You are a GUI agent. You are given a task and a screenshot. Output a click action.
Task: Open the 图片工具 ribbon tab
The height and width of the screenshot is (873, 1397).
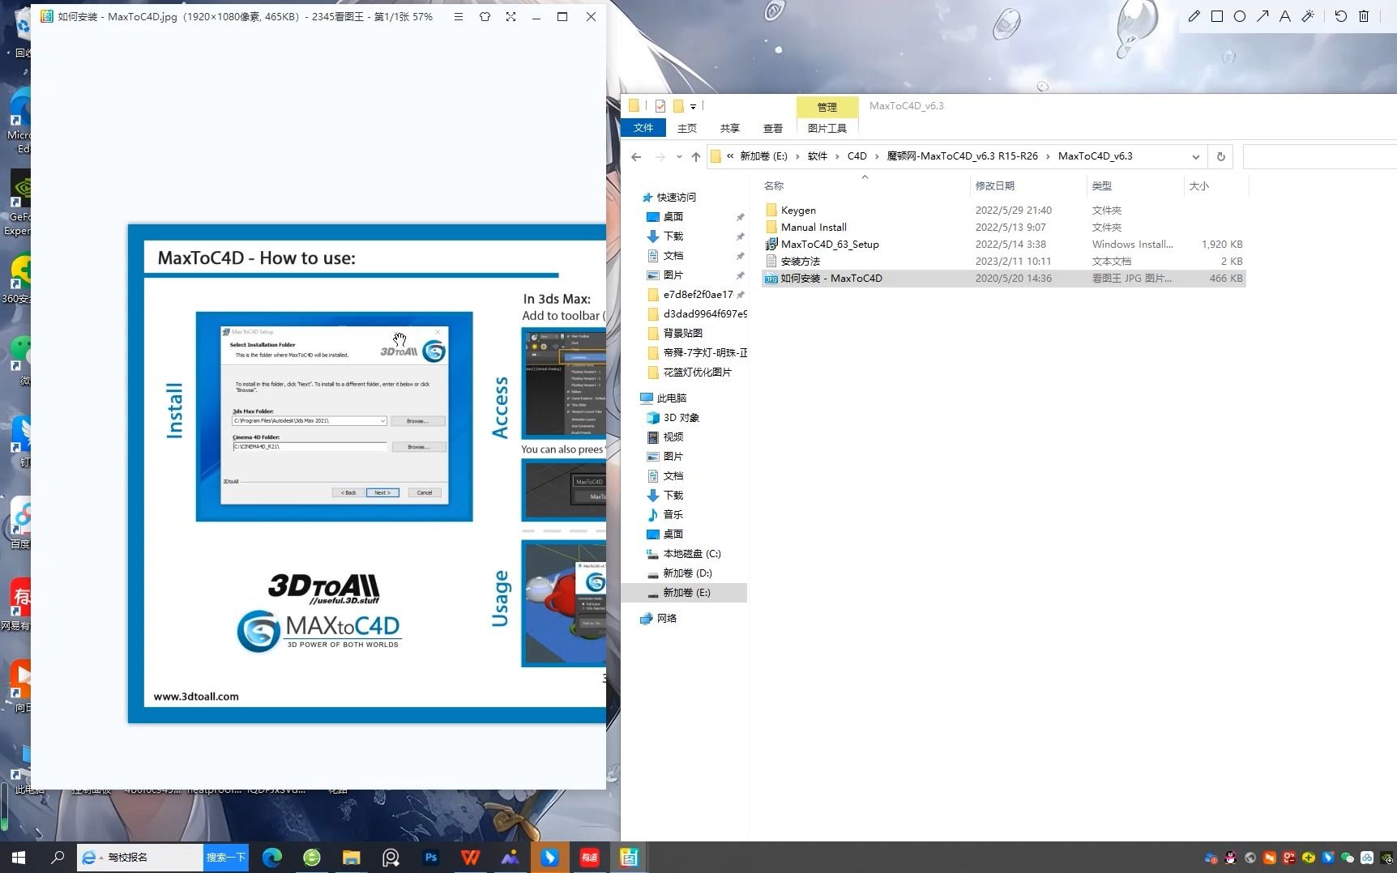point(827,128)
